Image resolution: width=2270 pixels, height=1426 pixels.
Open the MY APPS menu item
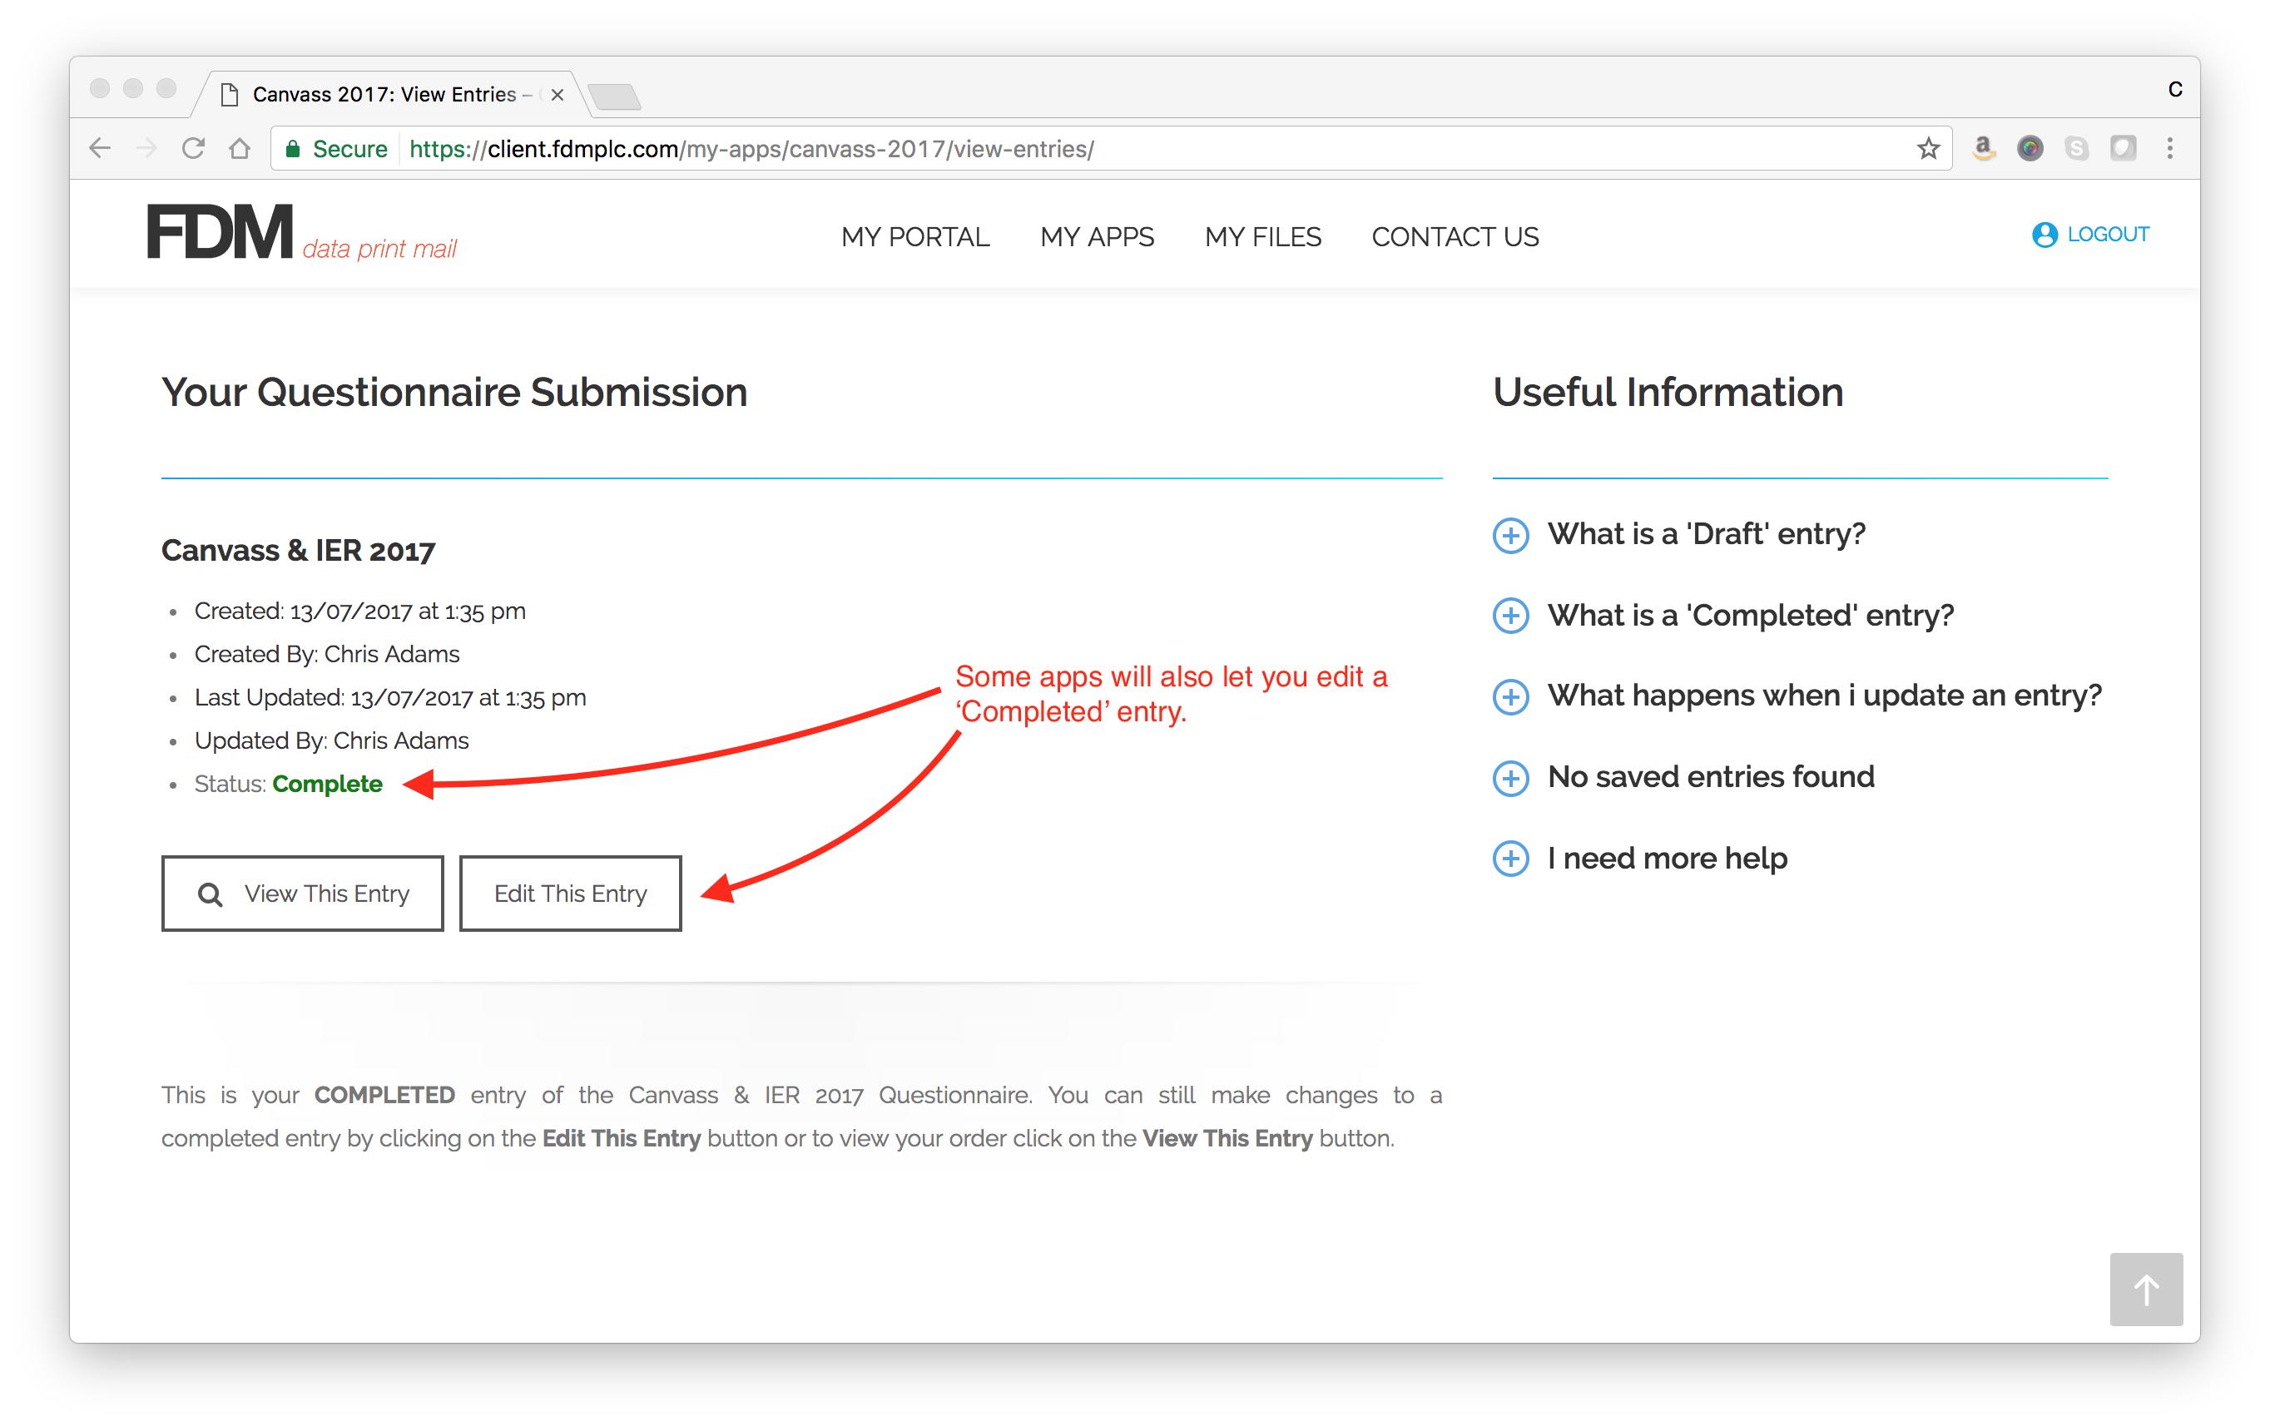[x=1097, y=236]
